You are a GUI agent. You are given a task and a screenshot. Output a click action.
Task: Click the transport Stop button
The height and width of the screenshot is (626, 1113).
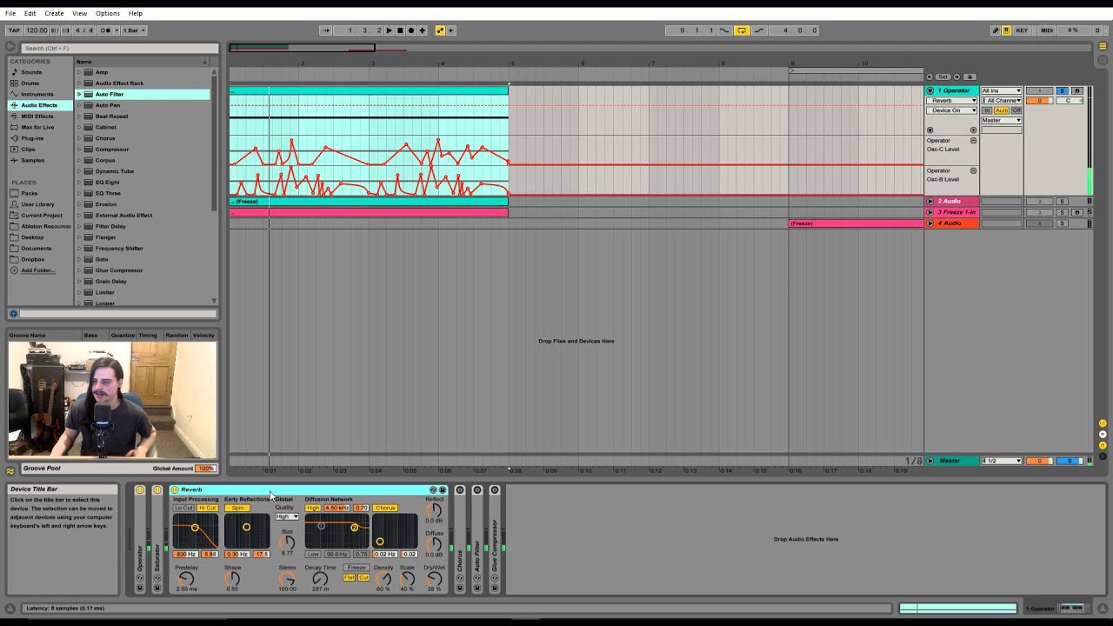400,30
